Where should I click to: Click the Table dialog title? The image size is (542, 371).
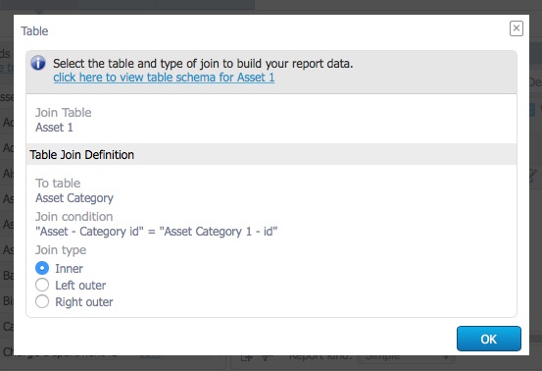coord(34,30)
